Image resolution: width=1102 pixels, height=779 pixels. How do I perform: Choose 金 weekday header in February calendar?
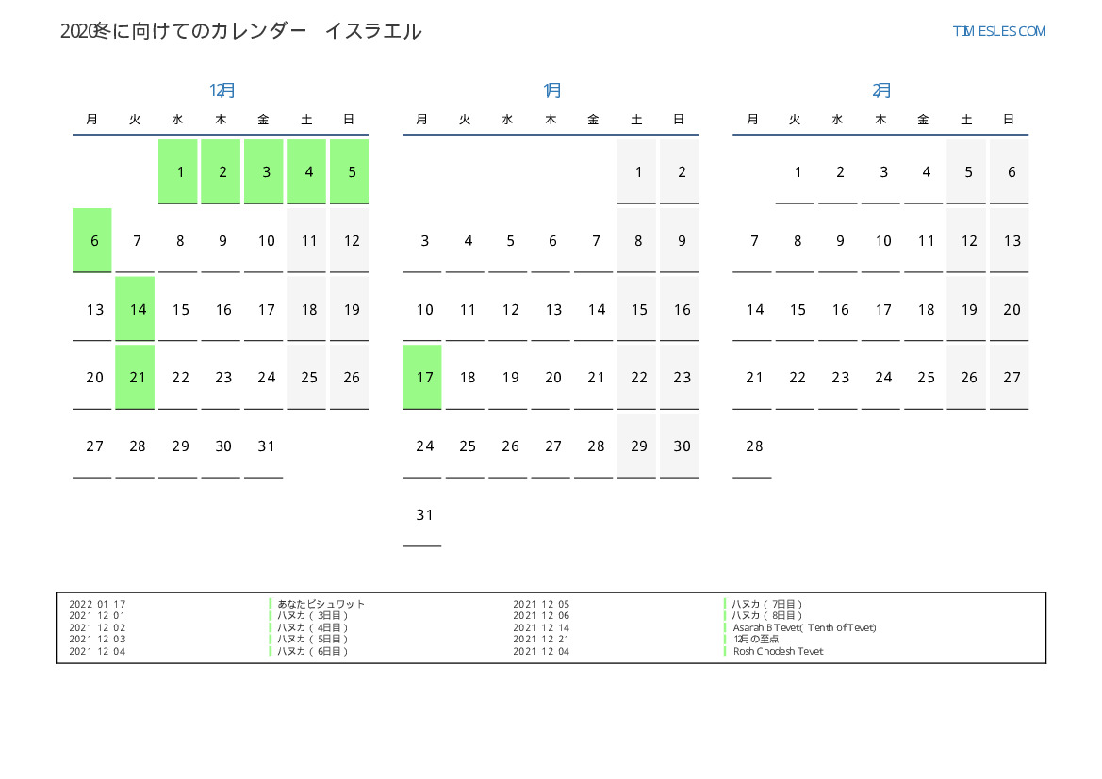tap(924, 119)
